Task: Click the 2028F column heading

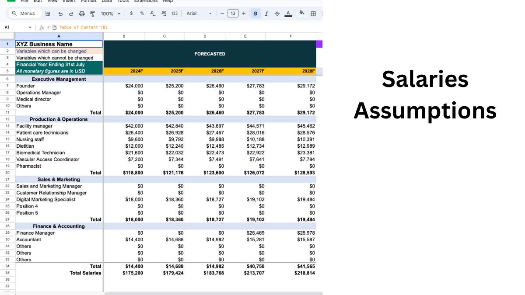Action: (290, 71)
